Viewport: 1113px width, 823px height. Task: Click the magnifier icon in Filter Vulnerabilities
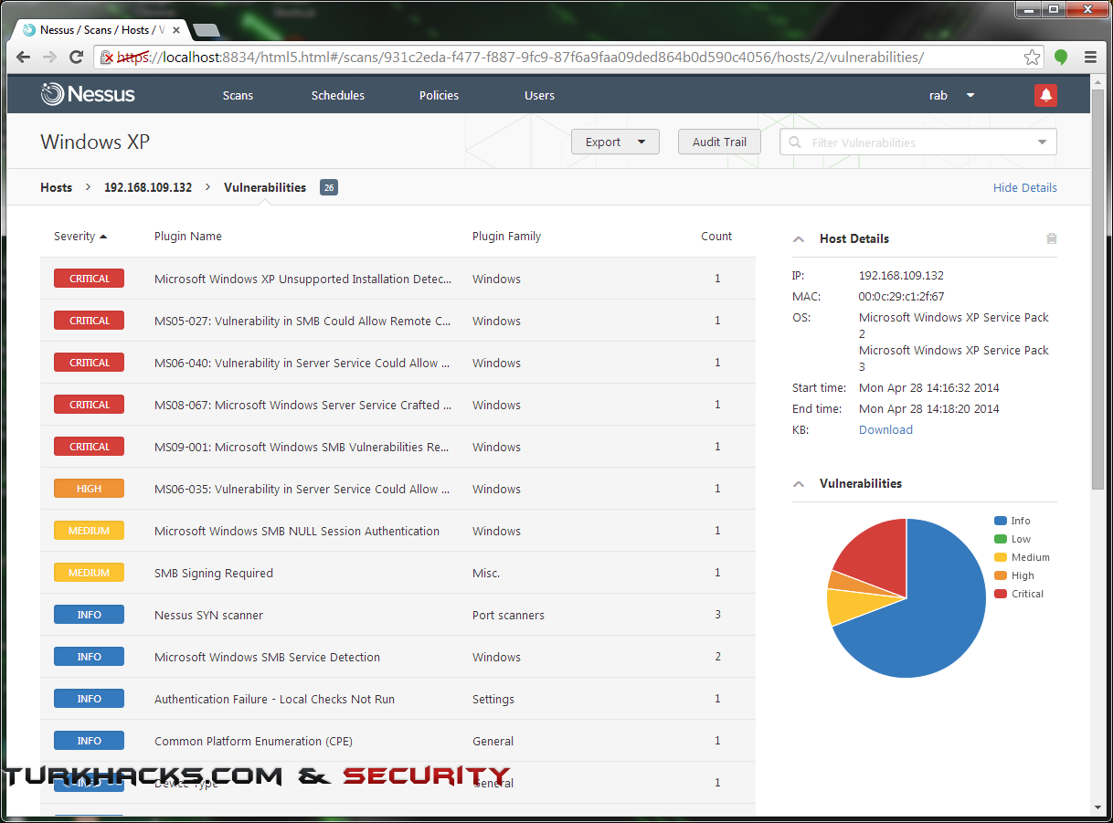click(795, 142)
